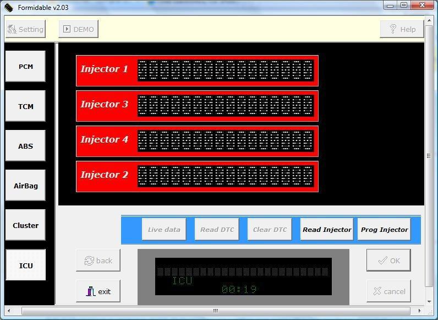Click the exit button with door icon

coord(98,291)
